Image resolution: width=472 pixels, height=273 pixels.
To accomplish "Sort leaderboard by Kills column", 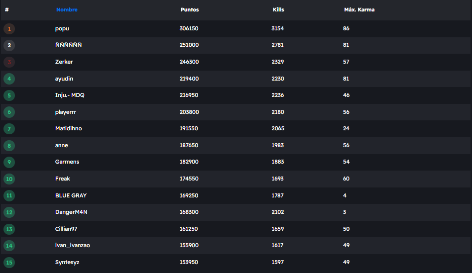I will pyautogui.click(x=278, y=10).
